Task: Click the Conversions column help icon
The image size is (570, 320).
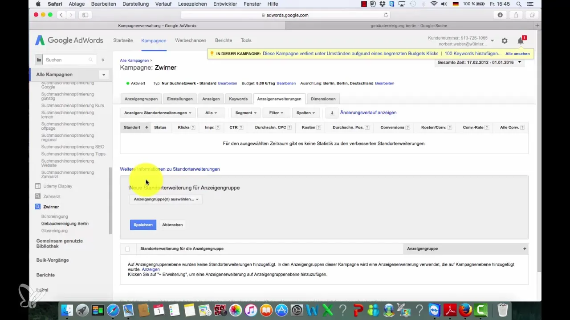Action: coord(408,128)
